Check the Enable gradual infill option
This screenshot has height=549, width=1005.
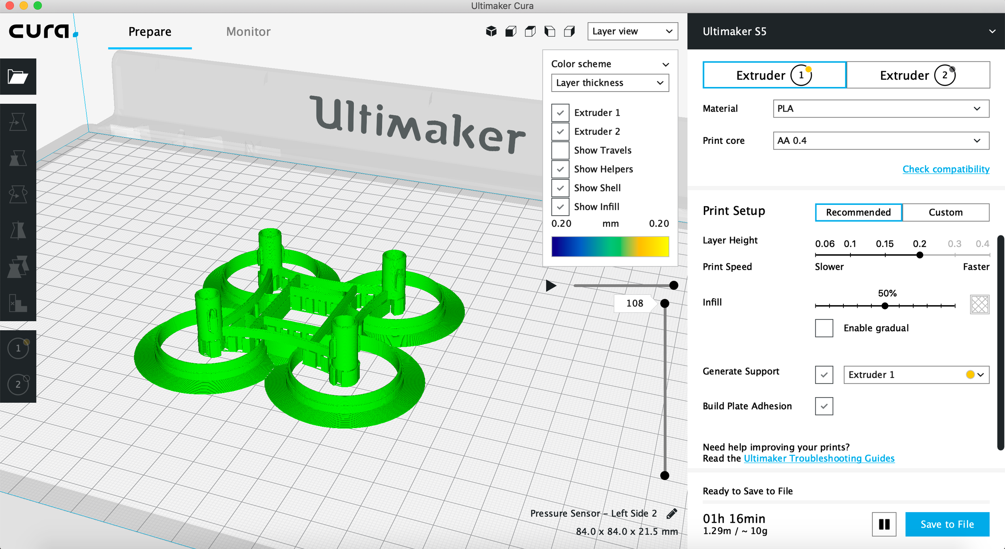[823, 328]
